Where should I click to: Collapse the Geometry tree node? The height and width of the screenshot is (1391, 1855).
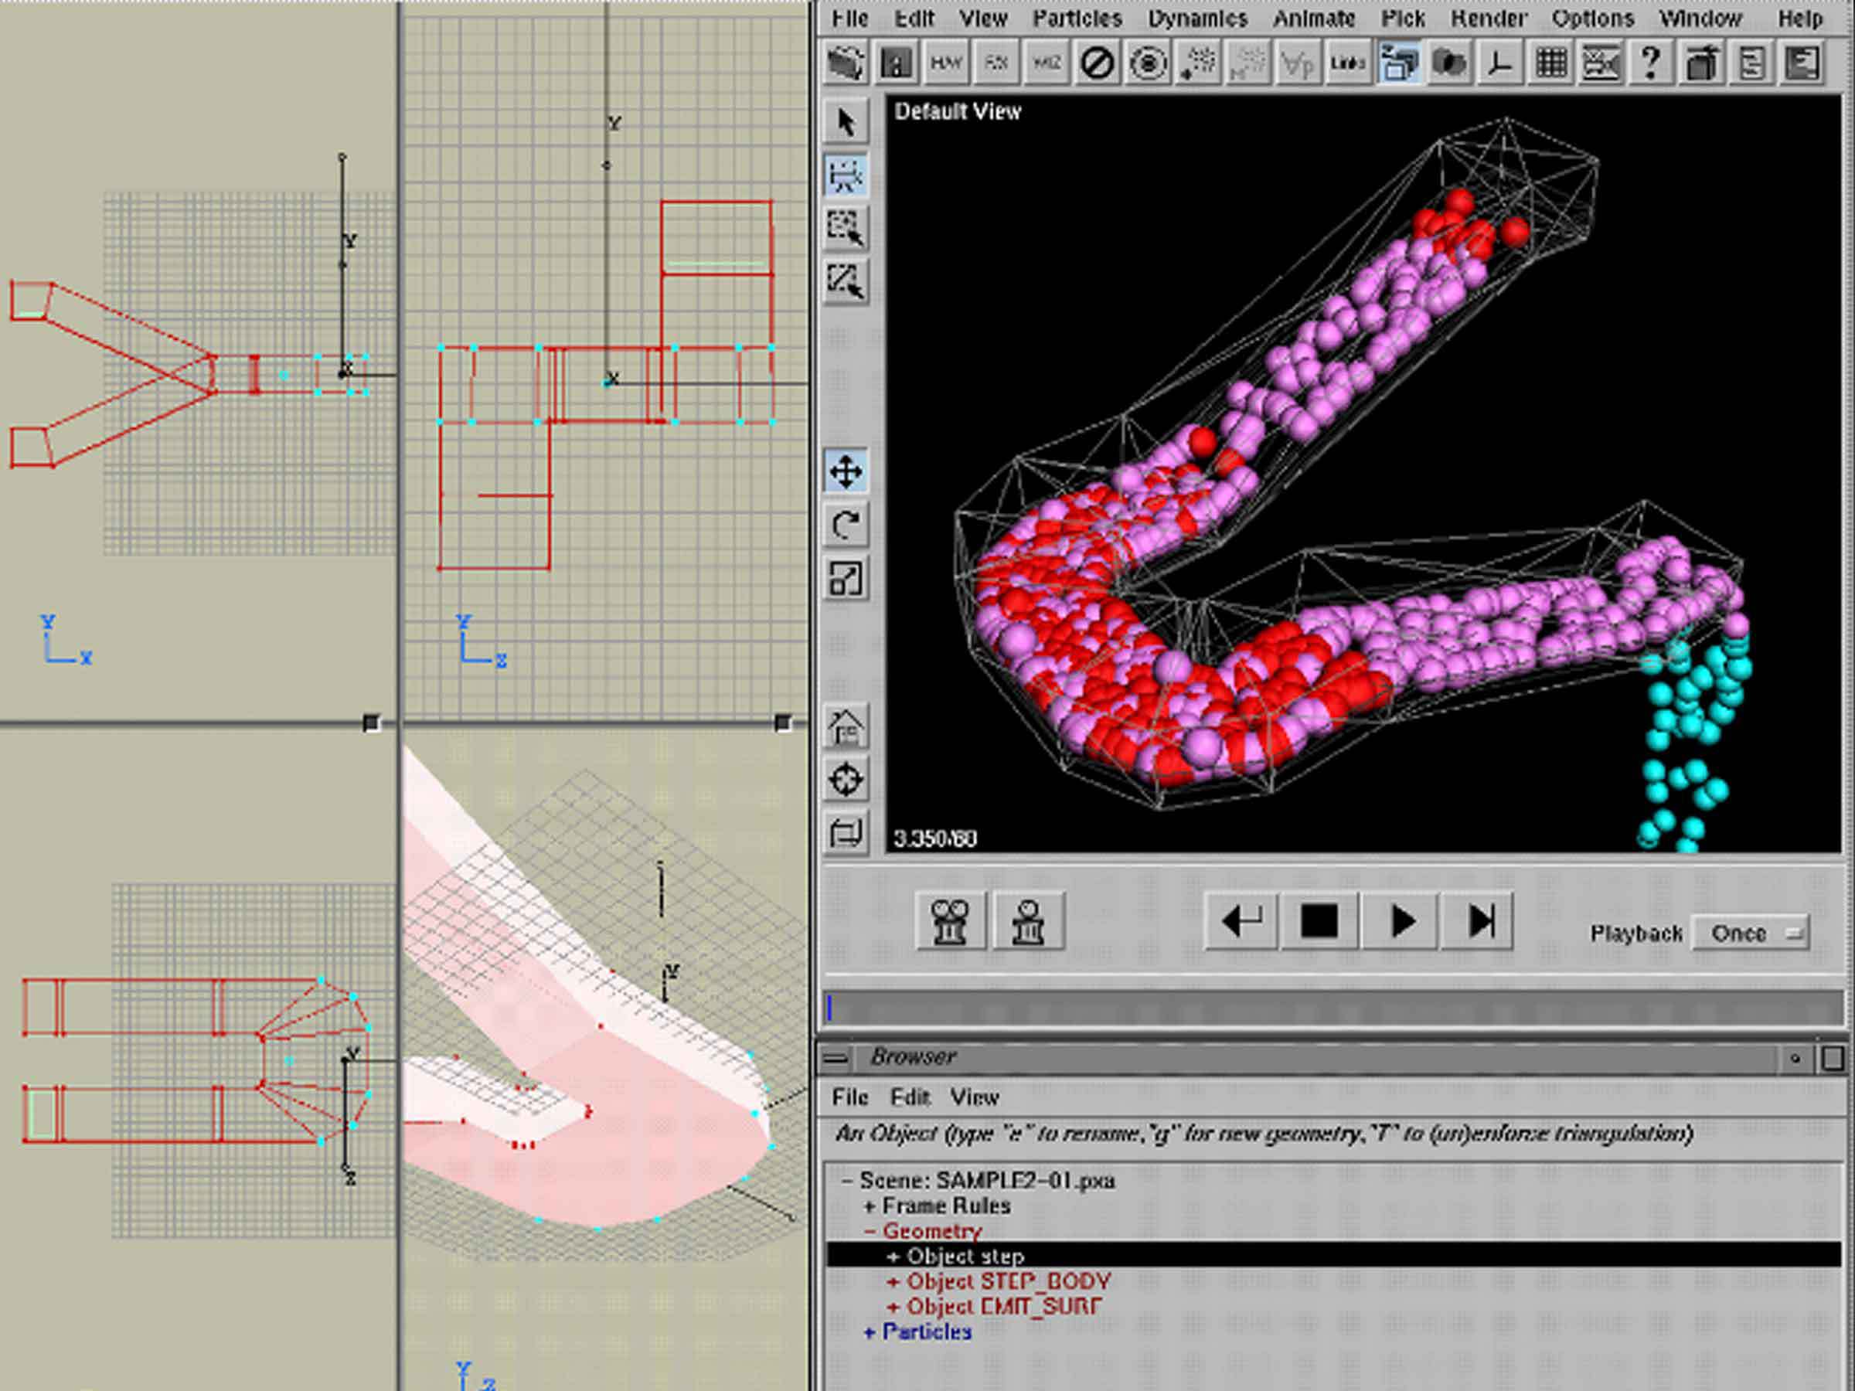tap(870, 1232)
